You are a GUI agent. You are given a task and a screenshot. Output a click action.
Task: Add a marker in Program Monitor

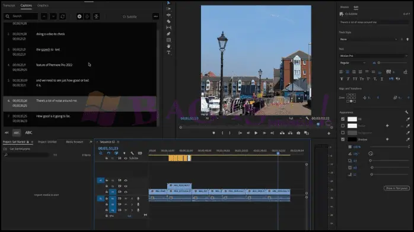(x=214, y=133)
